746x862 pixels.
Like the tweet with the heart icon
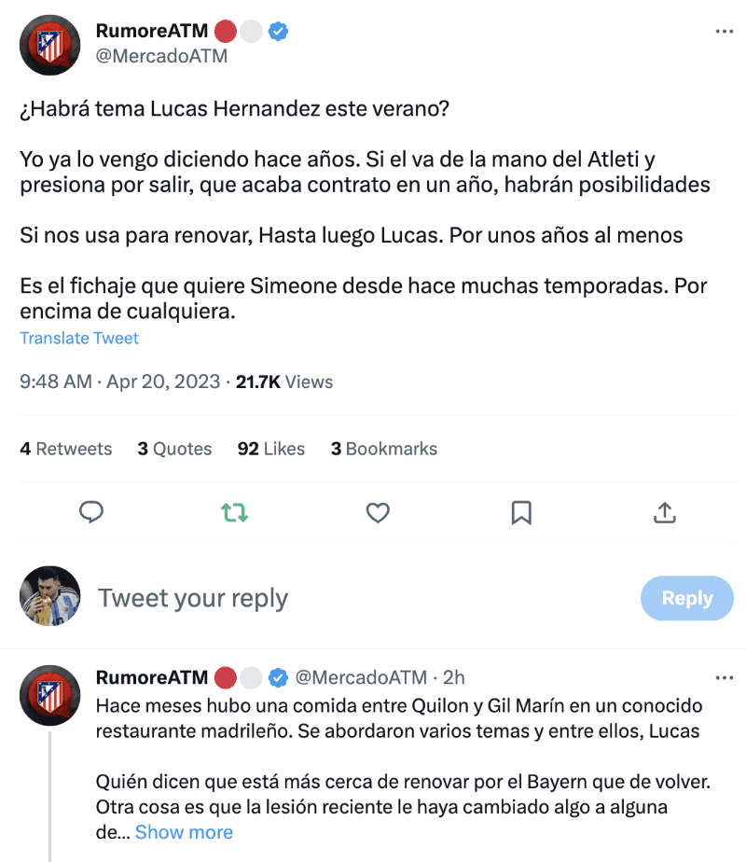point(377,512)
